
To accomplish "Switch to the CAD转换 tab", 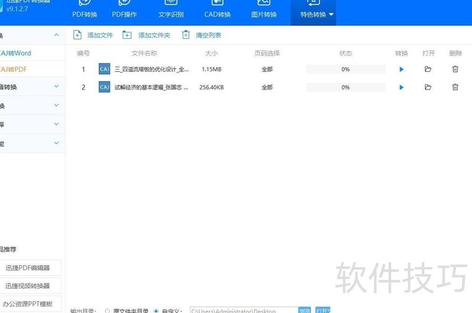I will click(x=217, y=11).
